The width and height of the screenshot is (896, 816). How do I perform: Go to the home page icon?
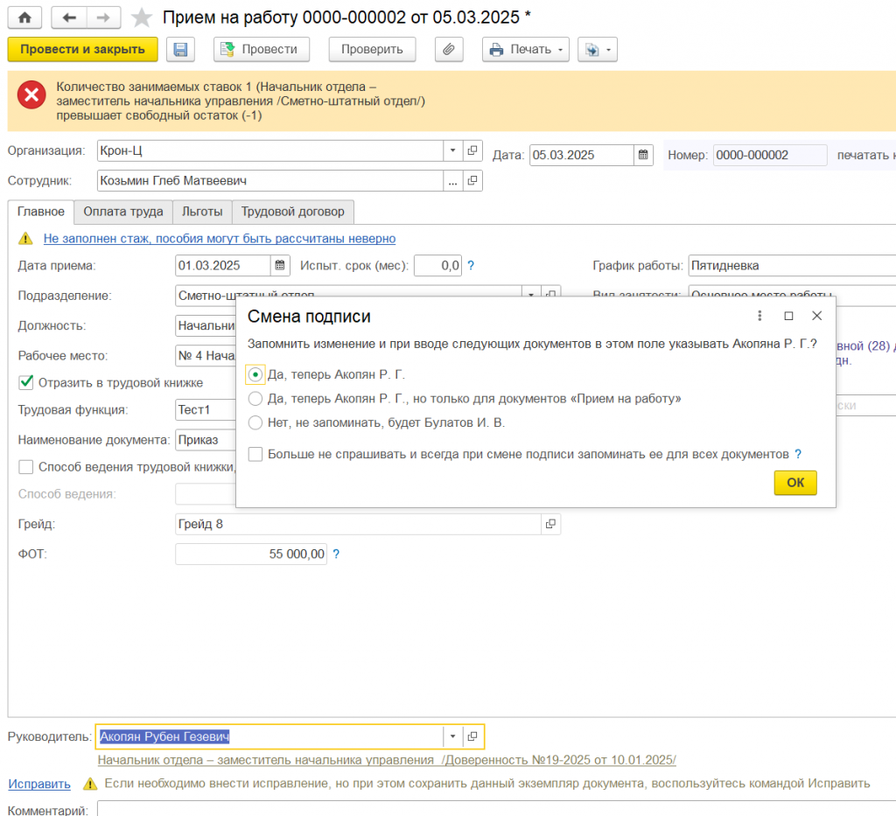[x=24, y=17]
